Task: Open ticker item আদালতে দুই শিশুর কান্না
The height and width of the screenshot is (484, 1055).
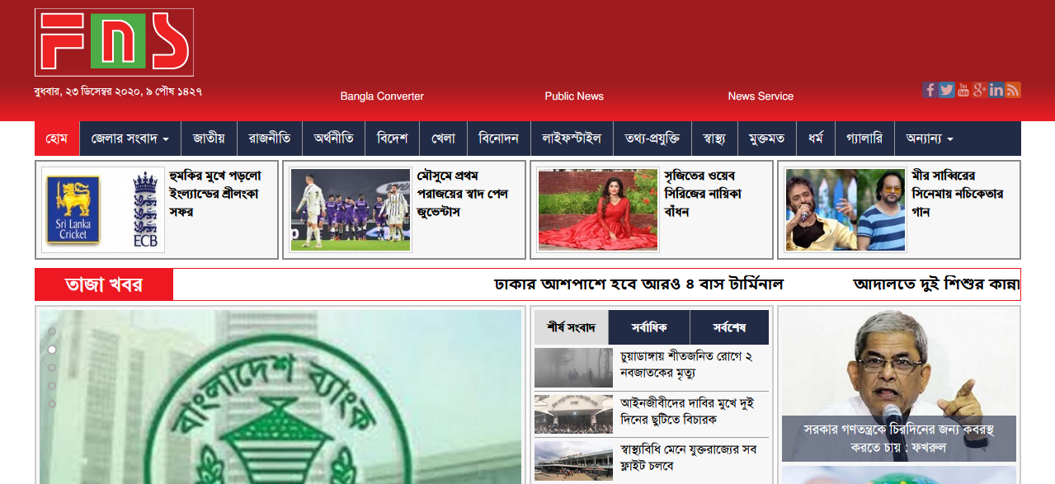Action: pos(936,284)
